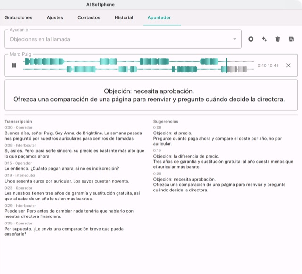Viewport: 302px width, 274px height.
Task: Stop recording with the circle stop icon
Action: pos(251,39)
